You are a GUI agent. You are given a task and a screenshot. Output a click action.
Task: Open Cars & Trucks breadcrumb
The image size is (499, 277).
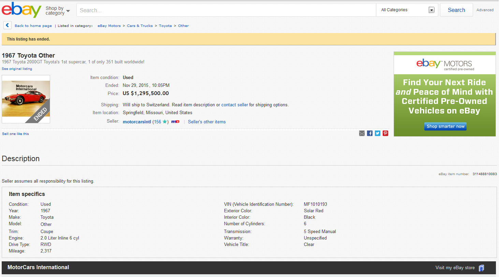pyautogui.click(x=140, y=26)
